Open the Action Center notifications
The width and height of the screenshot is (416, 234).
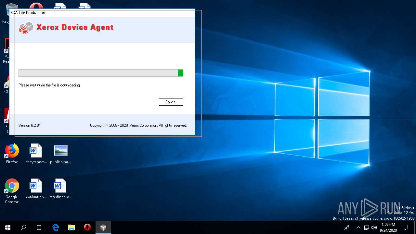coord(405,227)
